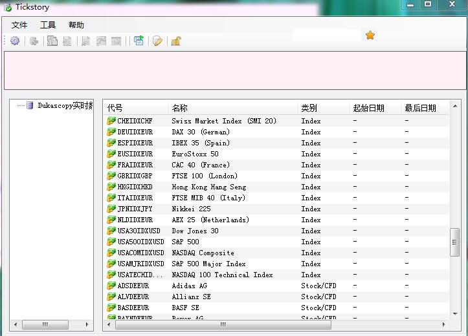The height and width of the screenshot is (336, 468).
Task: Click the symbol icon for USA30IDXUSD
Action: (111, 231)
